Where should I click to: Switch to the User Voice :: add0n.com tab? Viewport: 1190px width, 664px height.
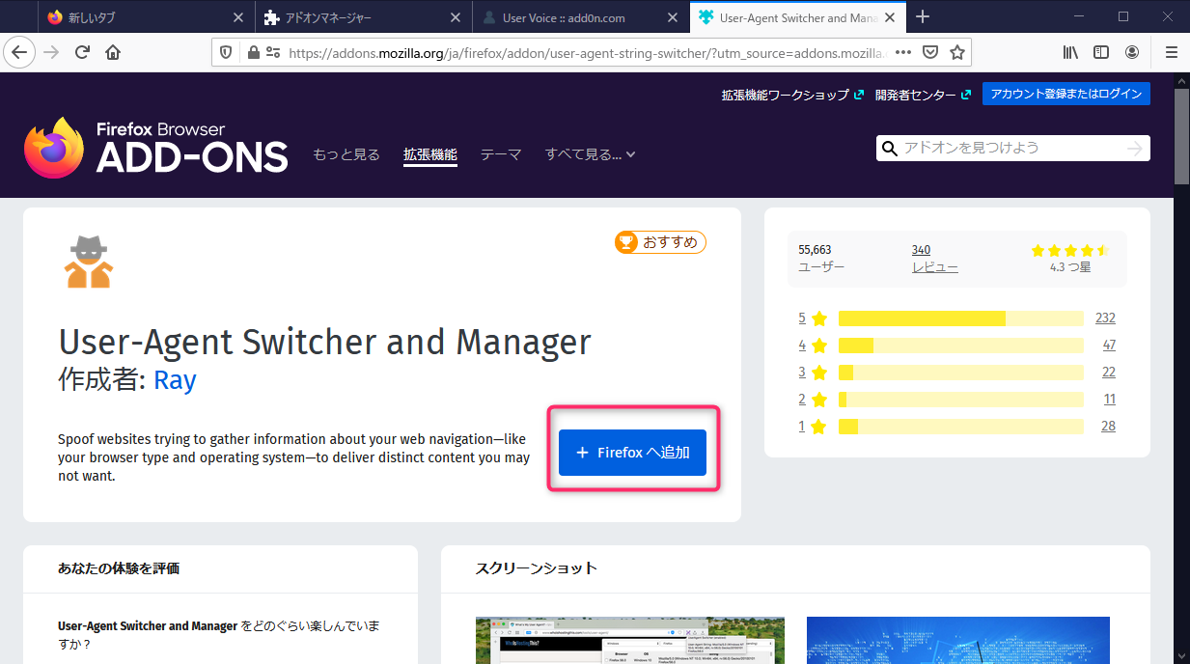580,17
